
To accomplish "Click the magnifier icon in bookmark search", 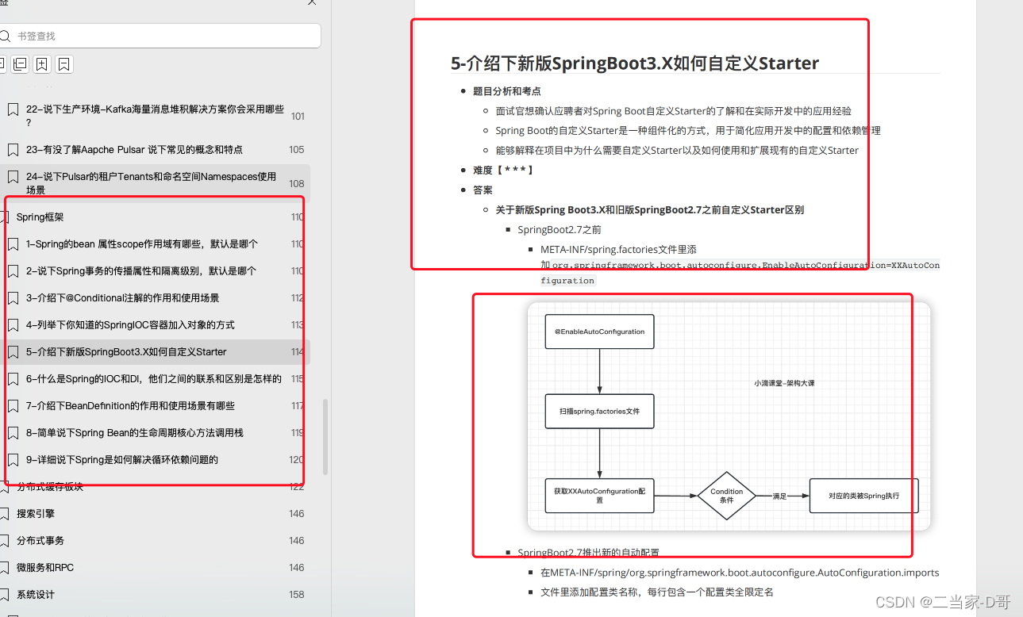I will click(6, 36).
